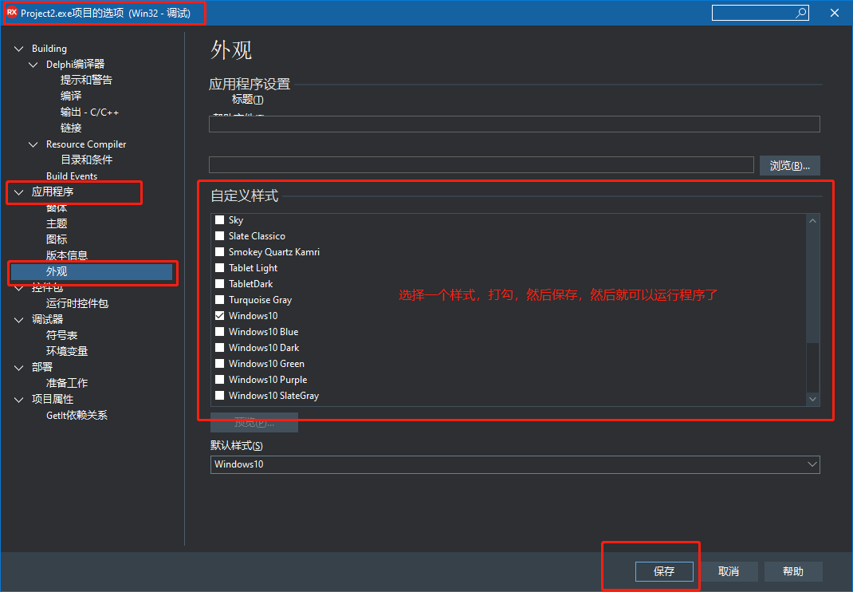
Task: Click the 浏览(B)... button
Action: coord(789,166)
